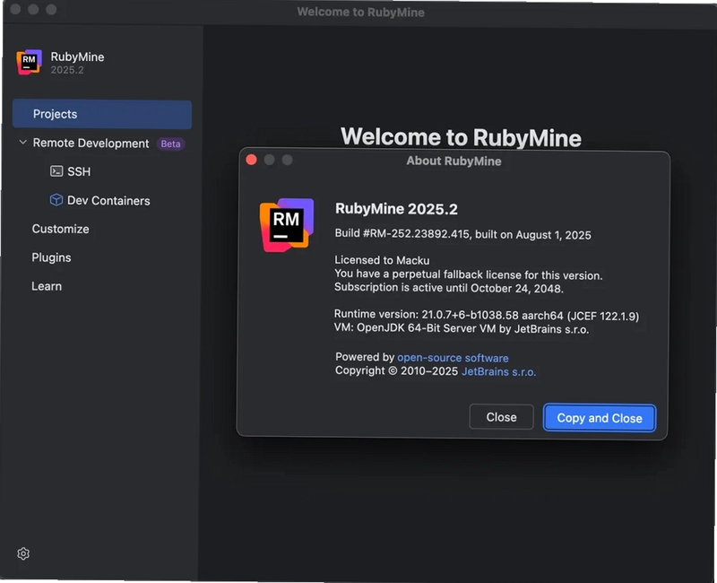Click the Subscription is active until line
Viewport: 717px width, 583px height.
(x=449, y=288)
